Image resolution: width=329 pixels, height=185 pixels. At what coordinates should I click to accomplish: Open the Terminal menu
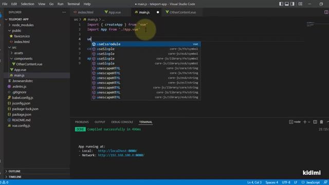[73, 4]
